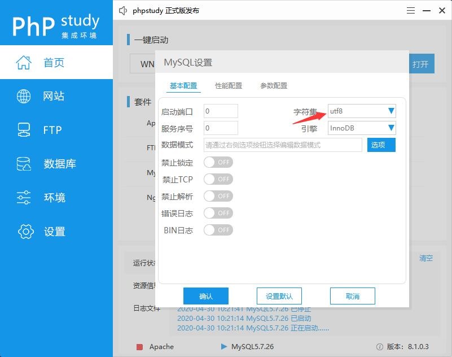Open the settings gear icon
The width and height of the screenshot is (452, 357).
25,232
